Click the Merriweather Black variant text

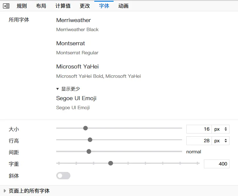(x=78, y=29)
